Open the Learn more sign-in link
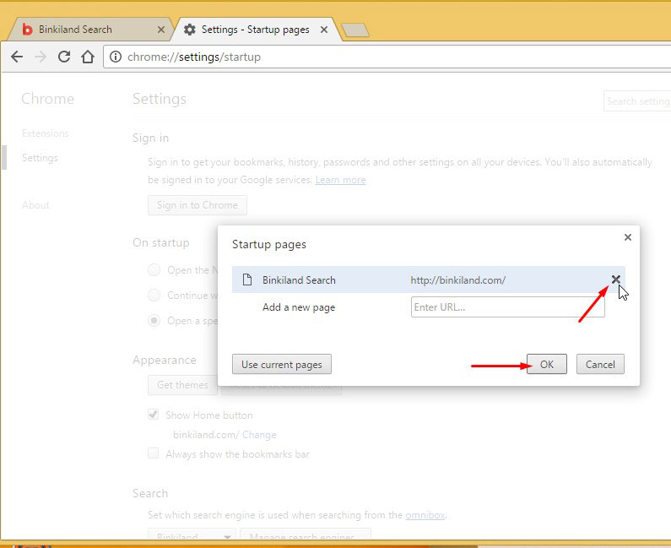 click(x=341, y=180)
